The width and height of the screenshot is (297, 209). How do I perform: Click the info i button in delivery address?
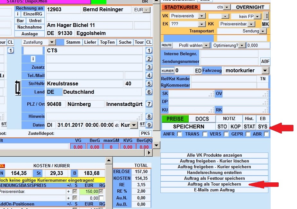33,59
